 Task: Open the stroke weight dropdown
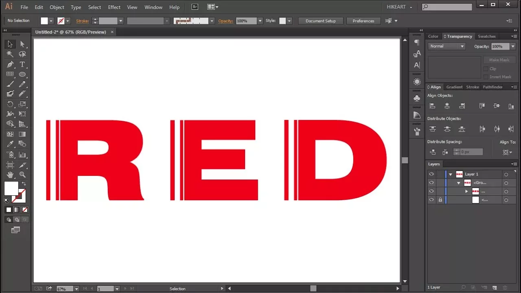(120, 21)
